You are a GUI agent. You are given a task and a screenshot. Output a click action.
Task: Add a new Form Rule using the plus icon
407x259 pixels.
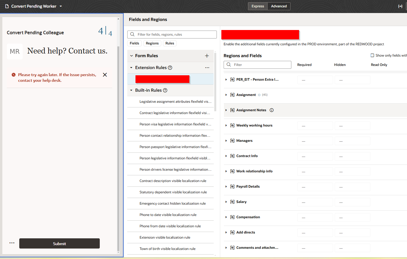click(207, 56)
